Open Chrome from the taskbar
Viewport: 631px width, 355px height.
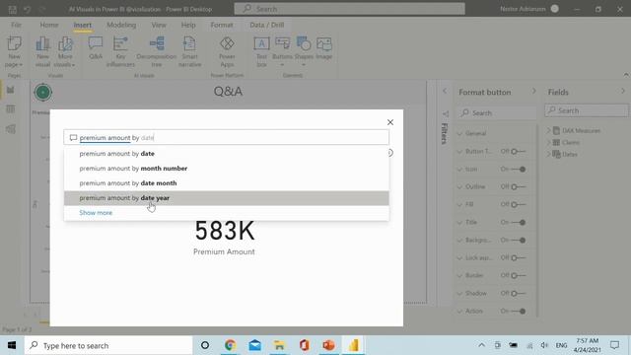pos(230,345)
